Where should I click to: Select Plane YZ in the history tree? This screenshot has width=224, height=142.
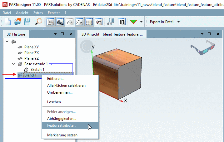(32, 58)
